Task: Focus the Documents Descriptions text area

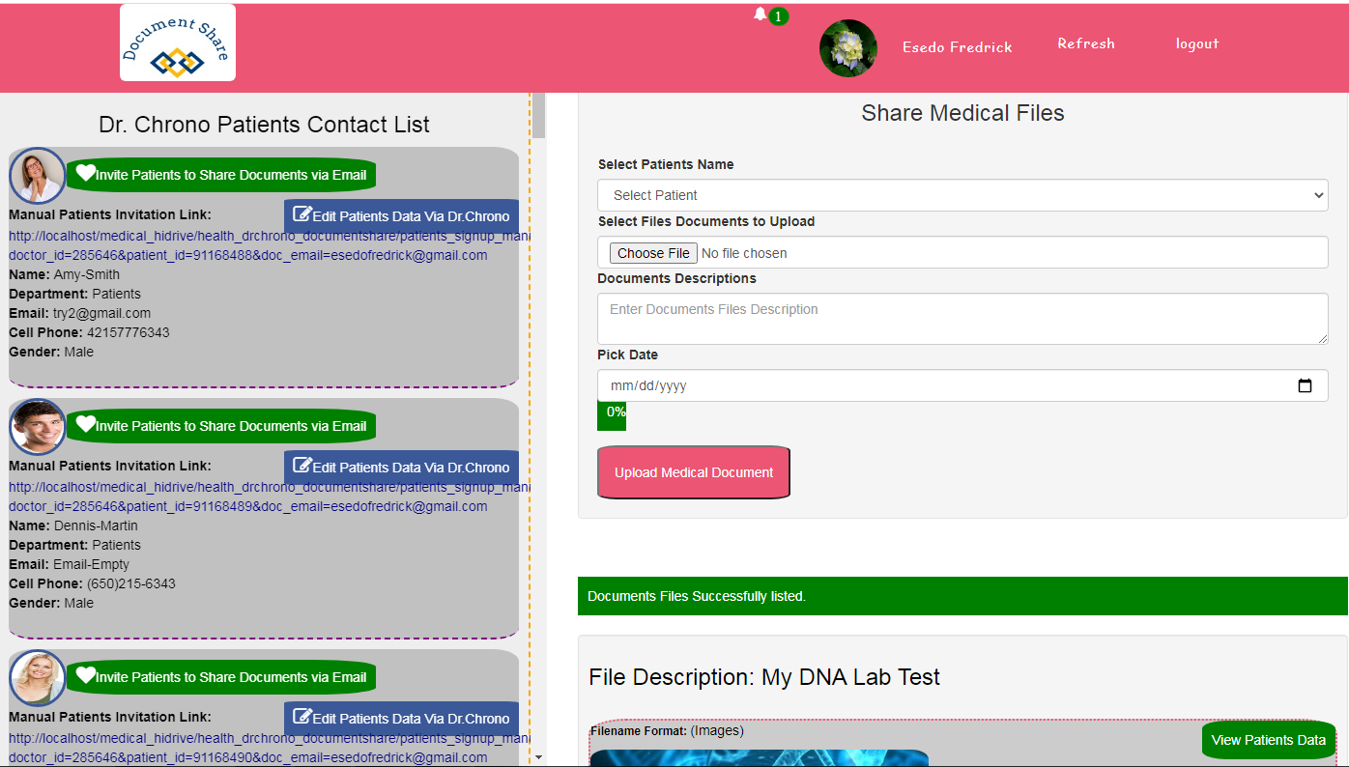Action: coord(962,319)
